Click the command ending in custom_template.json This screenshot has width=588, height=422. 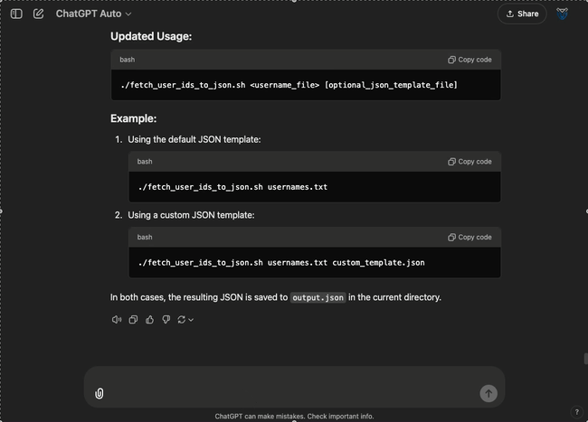281,263
